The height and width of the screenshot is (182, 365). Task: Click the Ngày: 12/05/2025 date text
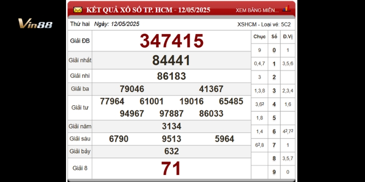pos(116,24)
